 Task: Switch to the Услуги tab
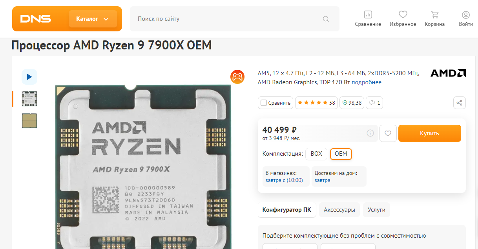[x=376, y=210]
